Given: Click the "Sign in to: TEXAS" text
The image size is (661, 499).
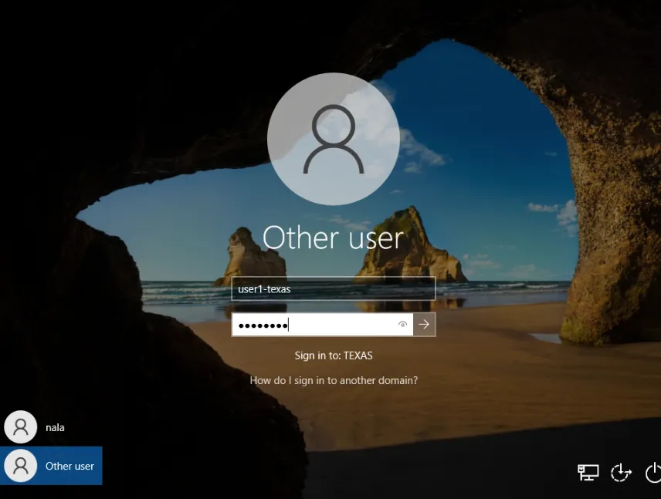Looking at the screenshot, I should pyautogui.click(x=334, y=356).
